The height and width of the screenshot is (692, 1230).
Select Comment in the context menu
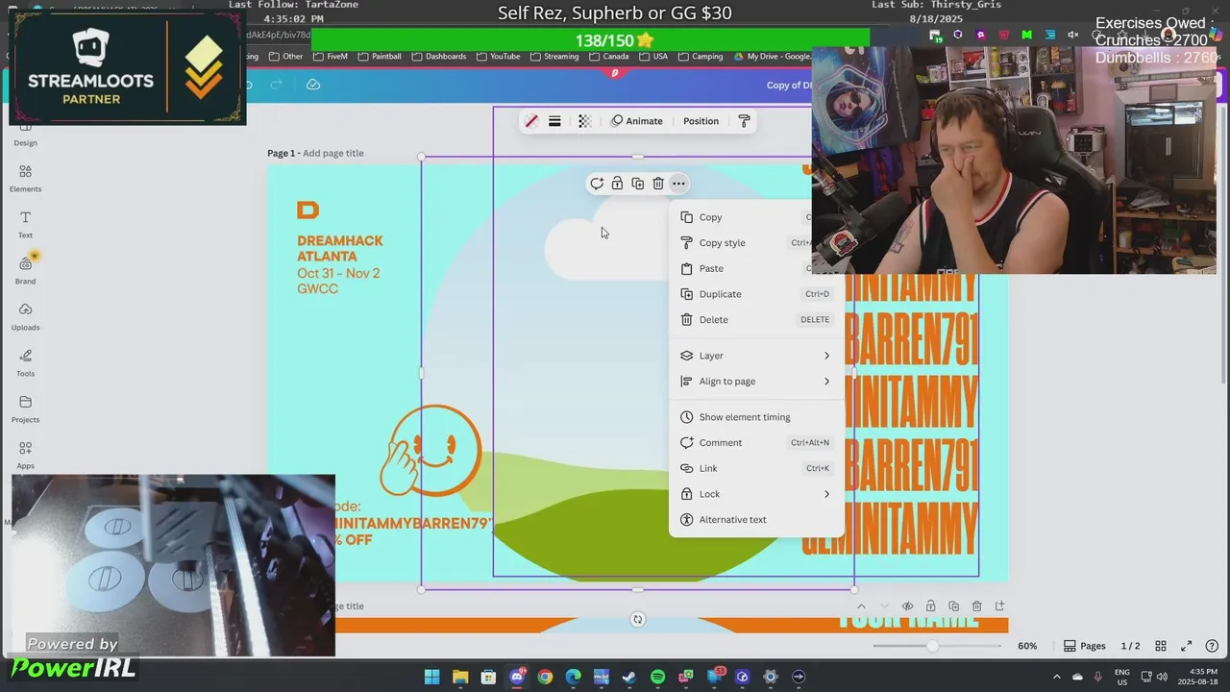(x=756, y=443)
